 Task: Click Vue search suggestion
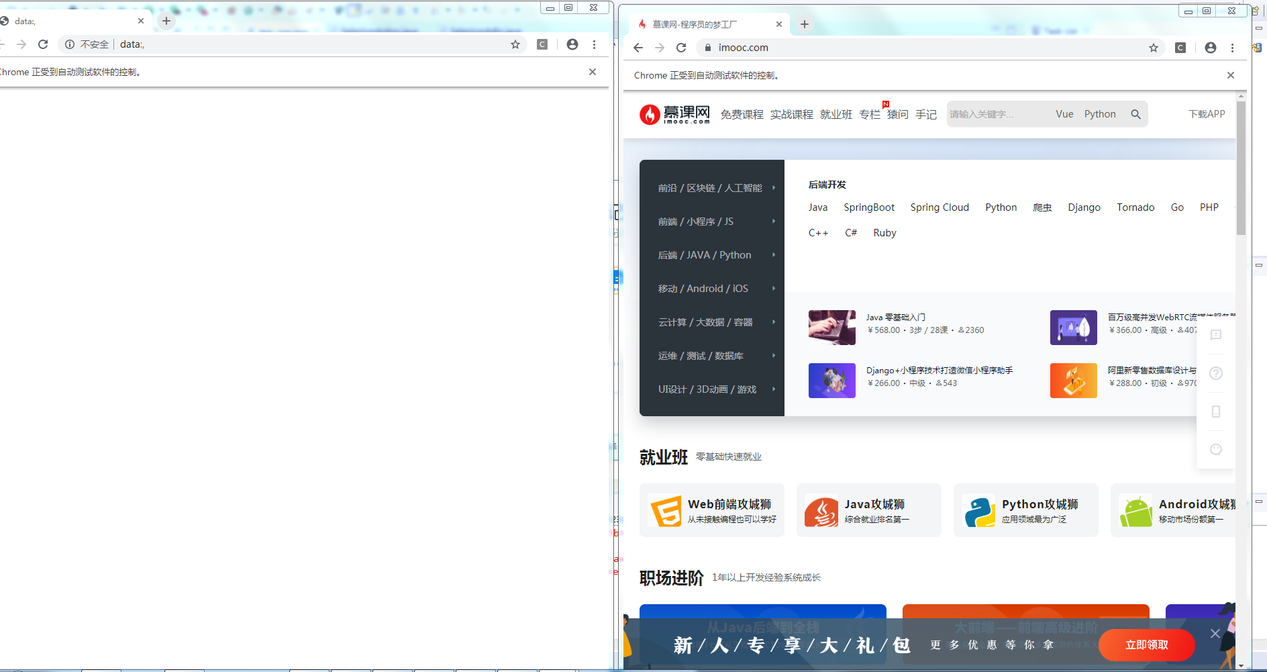1064,114
